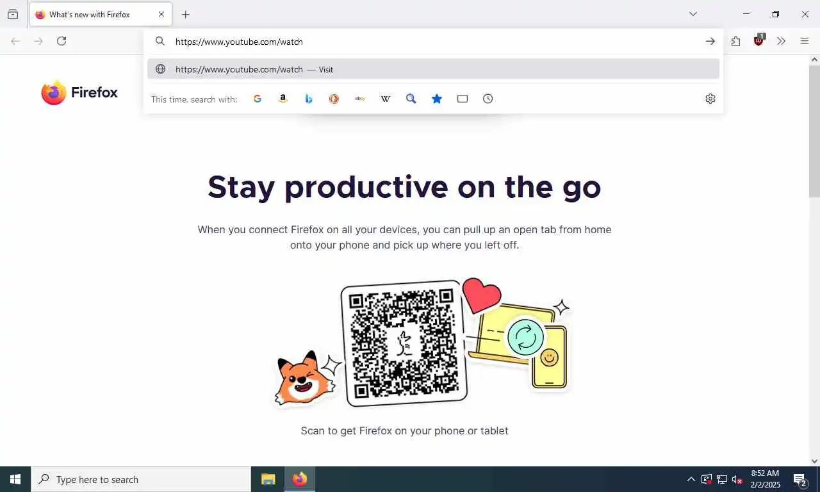This screenshot has height=492, width=820.
Task: Click the security tray icon with the red badge
Action: [x=706, y=479]
